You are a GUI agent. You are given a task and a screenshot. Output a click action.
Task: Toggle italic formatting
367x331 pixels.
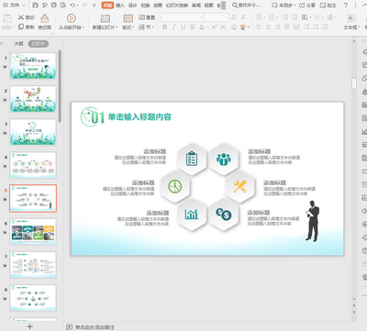pyautogui.click(x=174, y=28)
